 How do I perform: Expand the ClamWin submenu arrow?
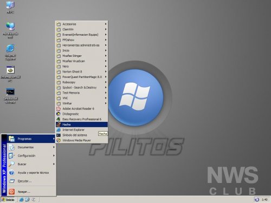click(106, 29)
